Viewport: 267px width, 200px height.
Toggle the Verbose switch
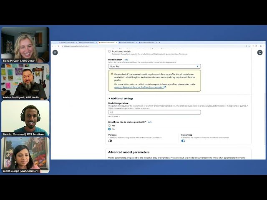point(110,141)
